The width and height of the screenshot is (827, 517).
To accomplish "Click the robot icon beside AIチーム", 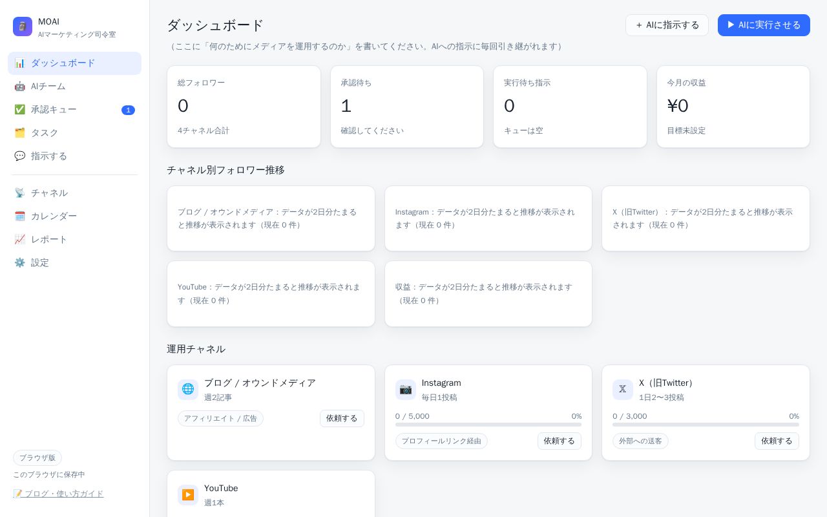I will (19, 87).
